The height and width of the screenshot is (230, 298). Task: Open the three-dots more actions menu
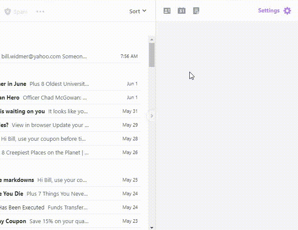coord(40,12)
